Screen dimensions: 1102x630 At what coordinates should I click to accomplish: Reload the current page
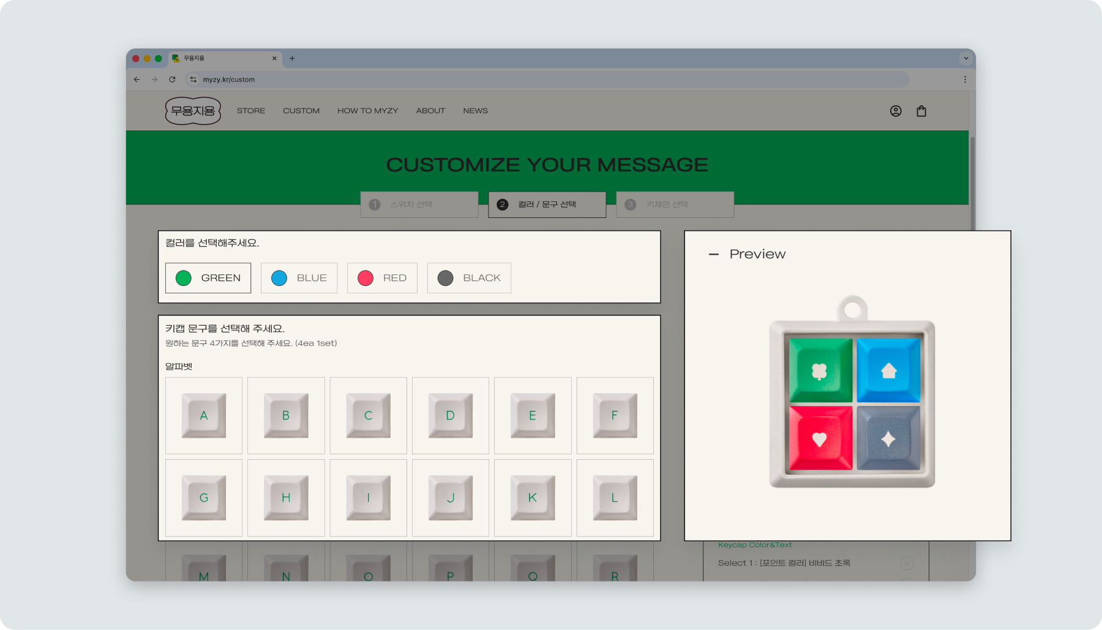[x=172, y=80]
